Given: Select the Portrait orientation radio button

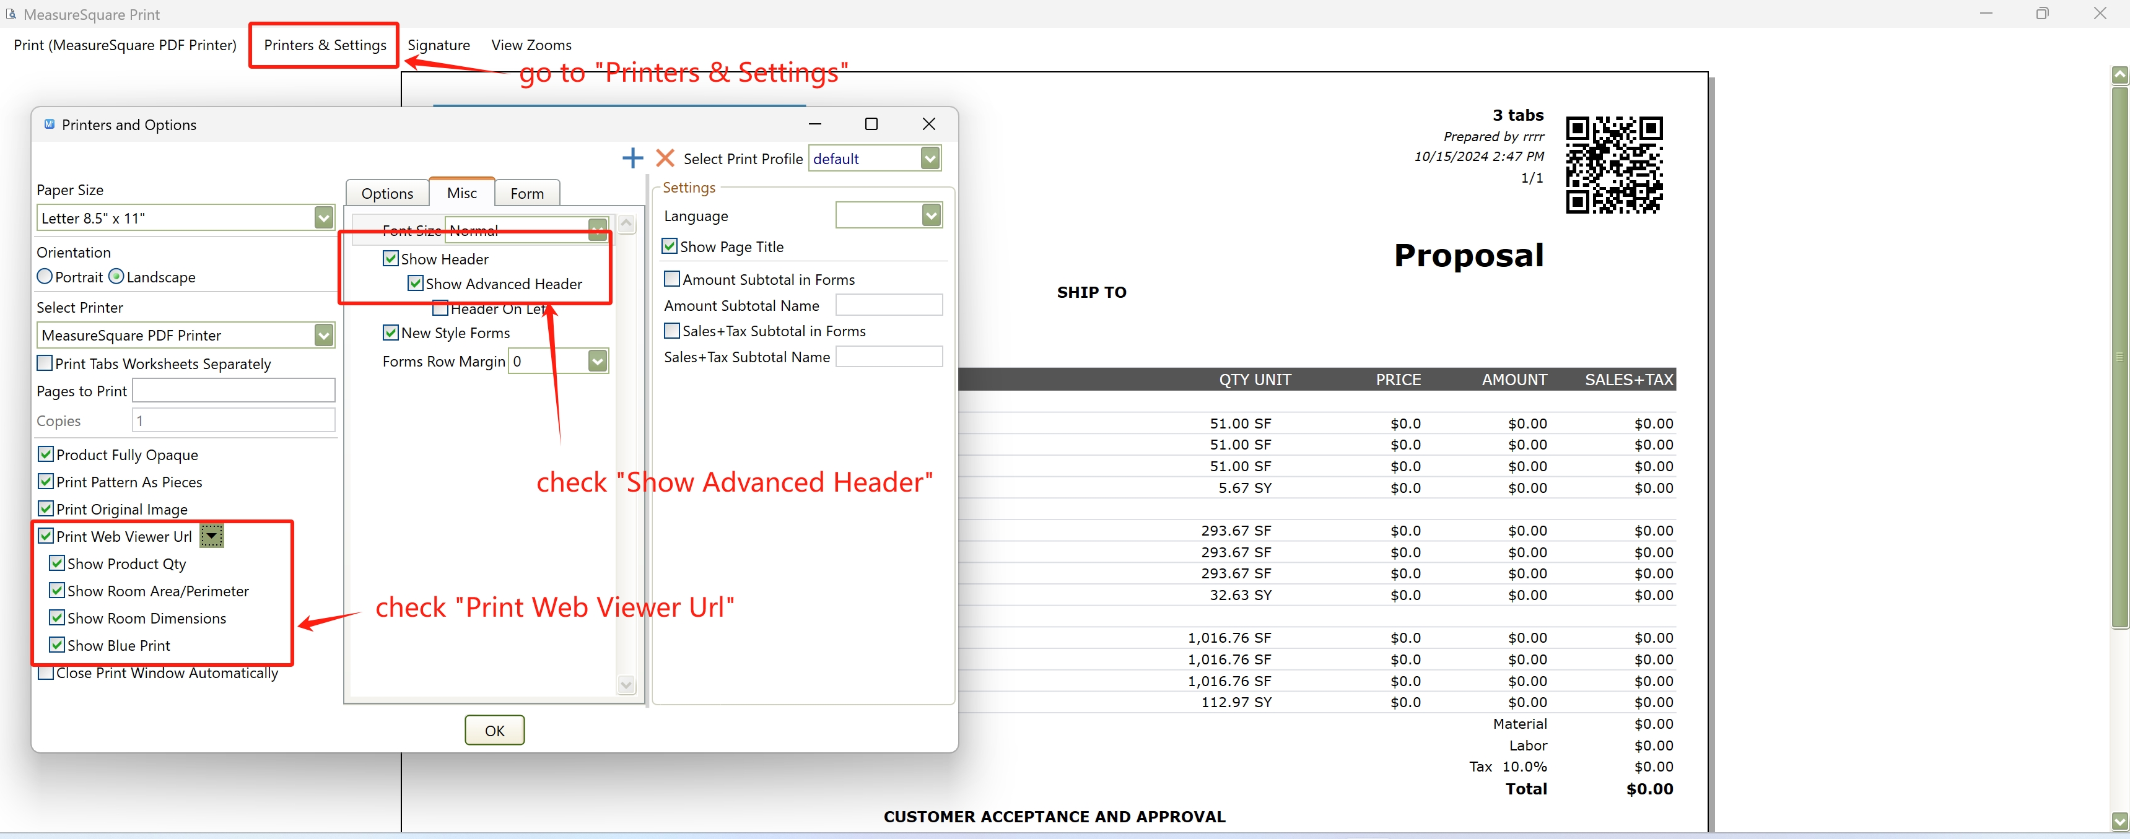Looking at the screenshot, I should coord(45,277).
